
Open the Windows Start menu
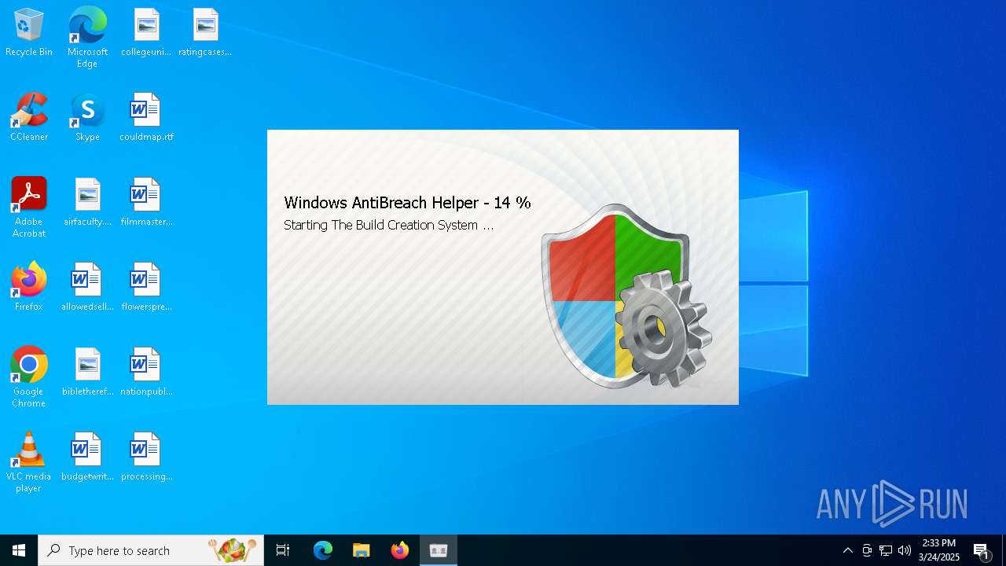tap(19, 550)
